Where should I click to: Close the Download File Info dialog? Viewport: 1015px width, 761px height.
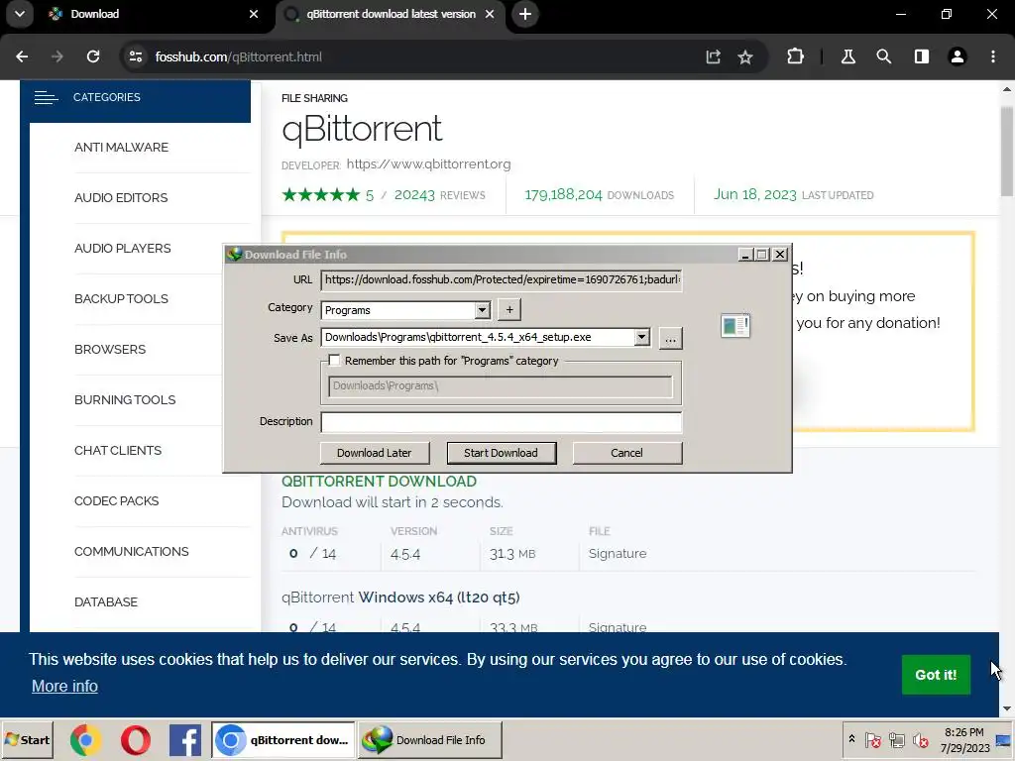[x=781, y=255]
